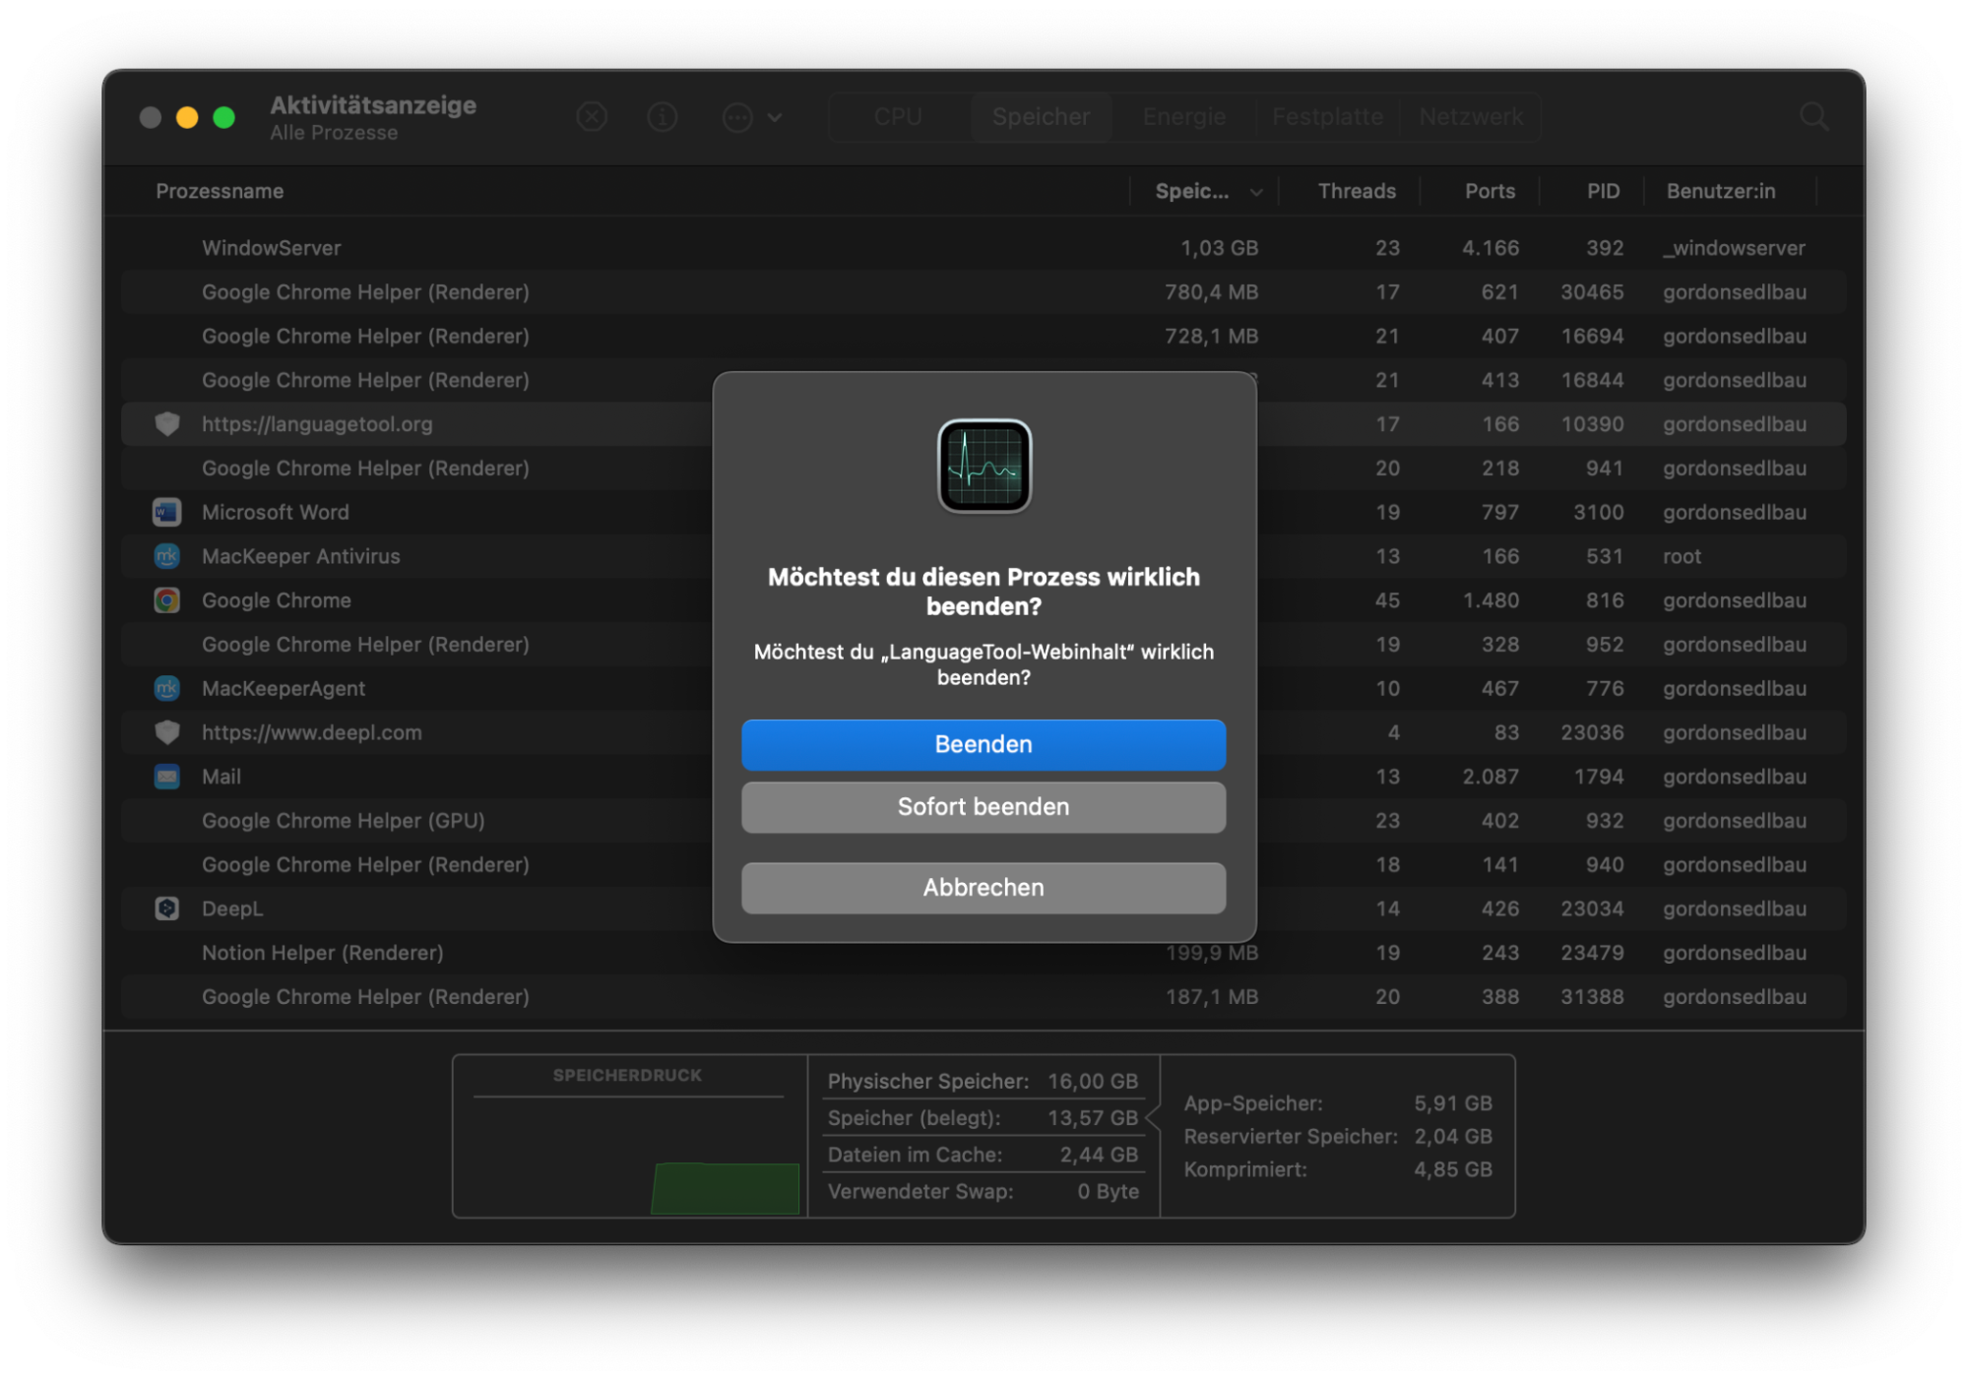Click the Mail app icon in the list

coord(167,776)
